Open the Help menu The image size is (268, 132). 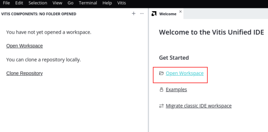(x=107, y=3)
